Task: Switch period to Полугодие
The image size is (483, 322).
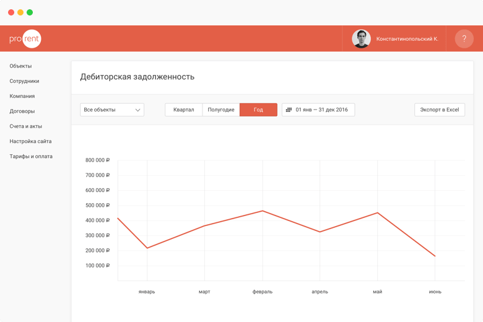Action: click(221, 110)
